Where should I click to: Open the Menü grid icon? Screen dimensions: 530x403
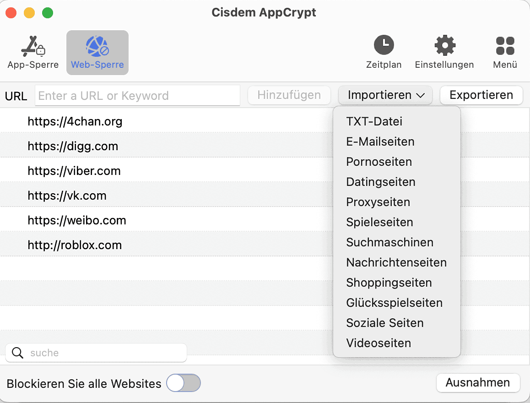coord(505,46)
